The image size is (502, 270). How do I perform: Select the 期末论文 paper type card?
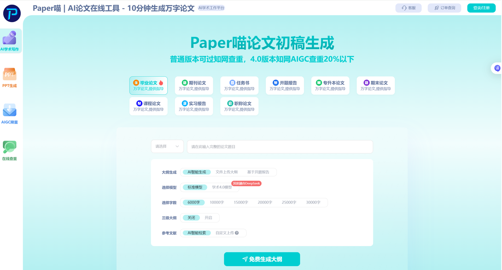coord(376,85)
